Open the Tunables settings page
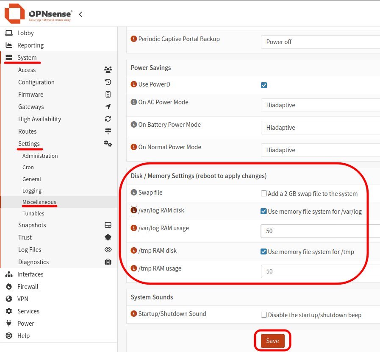 (33, 214)
